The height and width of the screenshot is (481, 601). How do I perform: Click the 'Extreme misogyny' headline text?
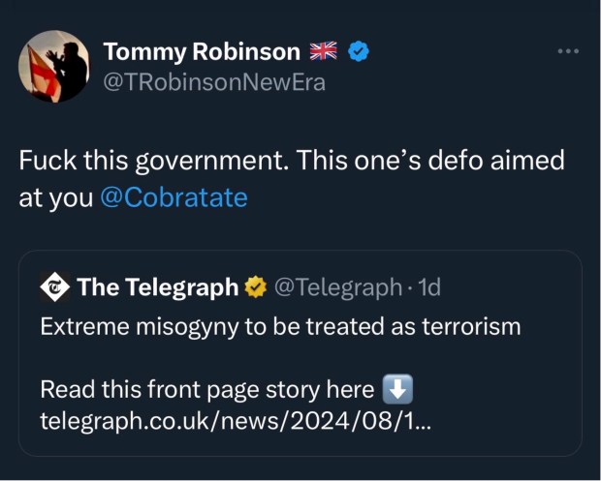tap(280, 326)
